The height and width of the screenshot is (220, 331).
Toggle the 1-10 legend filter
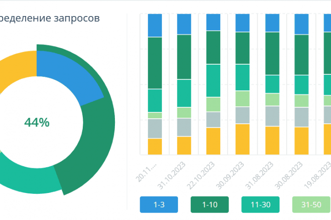(x=210, y=204)
